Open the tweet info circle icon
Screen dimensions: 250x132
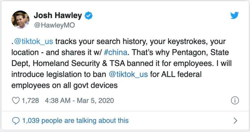tap(235, 101)
